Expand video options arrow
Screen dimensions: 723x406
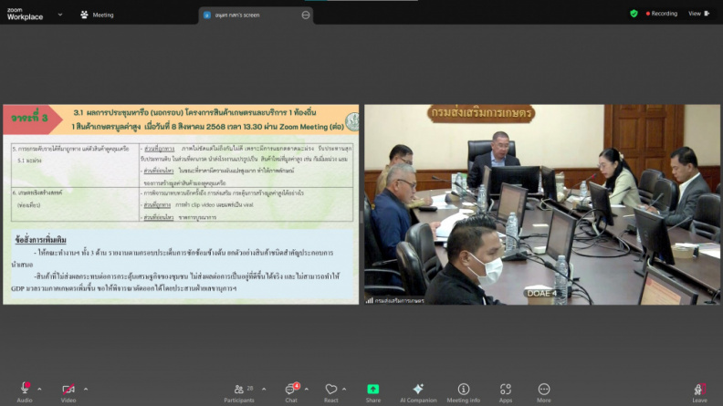pos(86,389)
